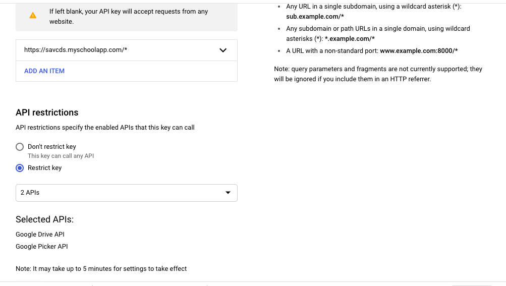Image resolution: width=506 pixels, height=286 pixels.
Task: Click the orange warning triangle icon
Action: pyautogui.click(x=33, y=16)
